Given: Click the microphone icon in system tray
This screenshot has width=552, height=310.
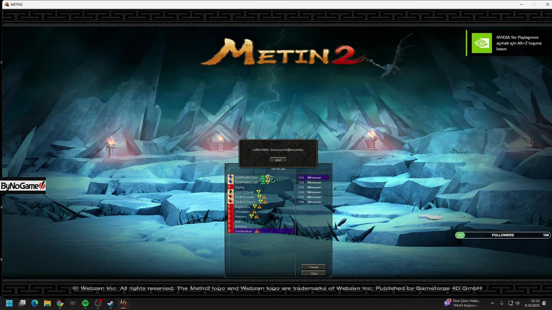Looking at the screenshot, I should pos(502,303).
